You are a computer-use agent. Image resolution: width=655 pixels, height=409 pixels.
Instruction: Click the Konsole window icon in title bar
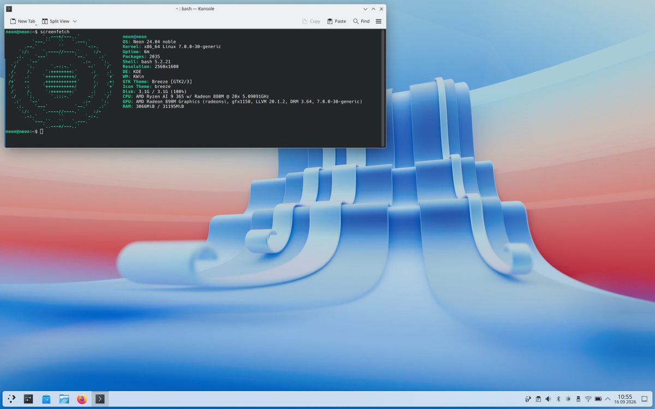9,9
